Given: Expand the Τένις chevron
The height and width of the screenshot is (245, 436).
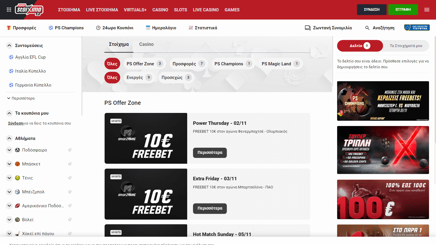Looking at the screenshot, I should (9, 178).
